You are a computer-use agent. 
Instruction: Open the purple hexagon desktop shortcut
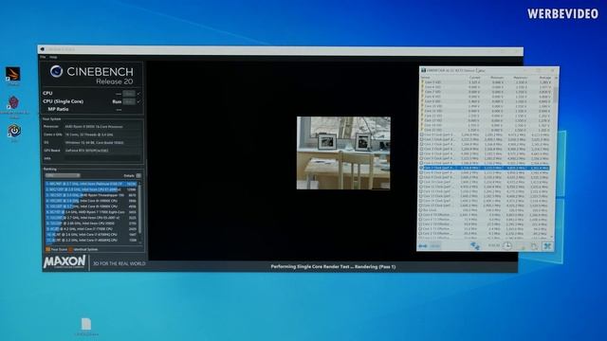(13, 103)
